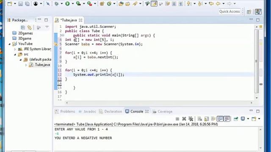271x152 pixels.
Task: Click into the Quick Access field
Action: click(230, 11)
